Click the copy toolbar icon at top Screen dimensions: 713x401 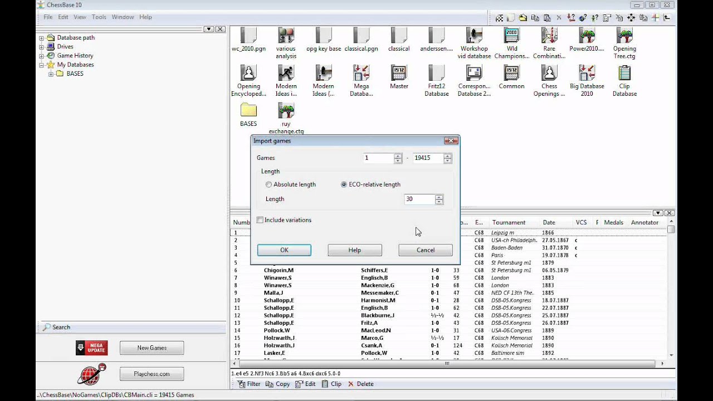535,18
